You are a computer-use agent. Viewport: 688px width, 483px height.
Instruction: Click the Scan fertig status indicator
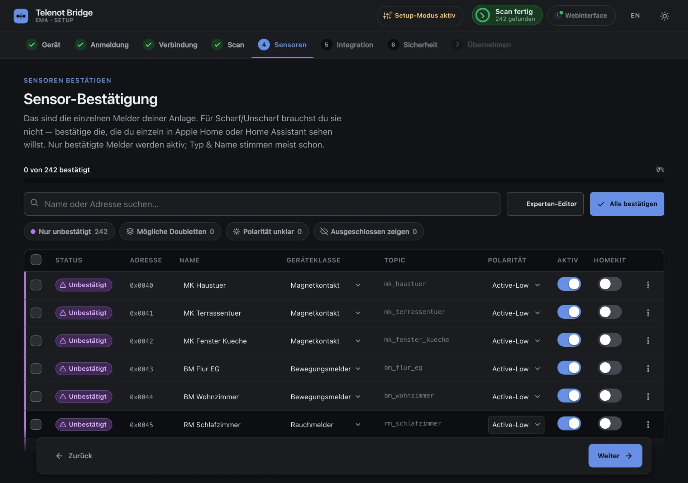point(507,15)
